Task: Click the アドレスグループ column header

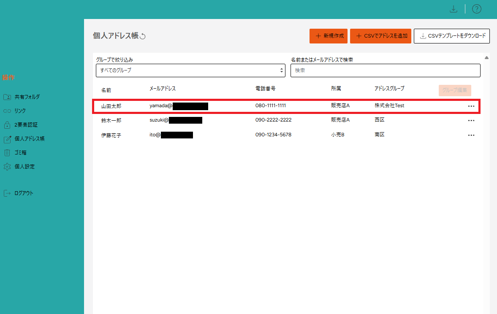Action: point(390,88)
